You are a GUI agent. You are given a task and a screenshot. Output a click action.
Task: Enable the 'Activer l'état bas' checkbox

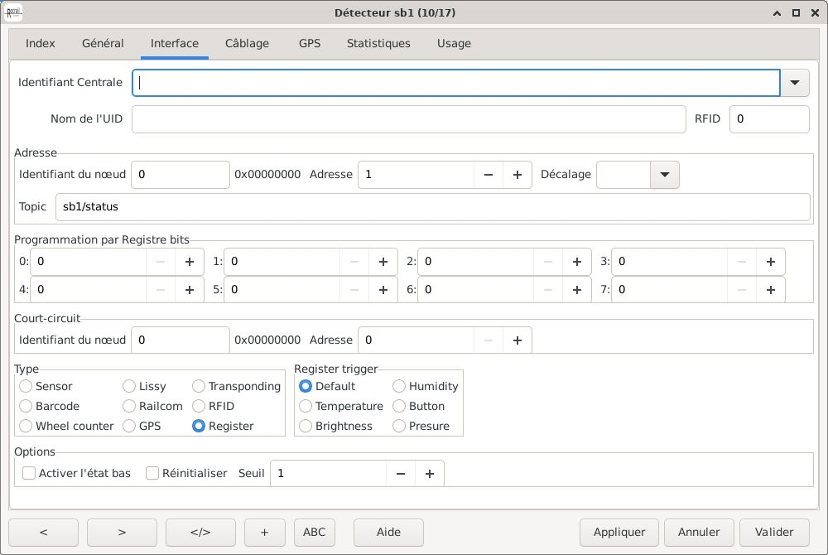[29, 474]
